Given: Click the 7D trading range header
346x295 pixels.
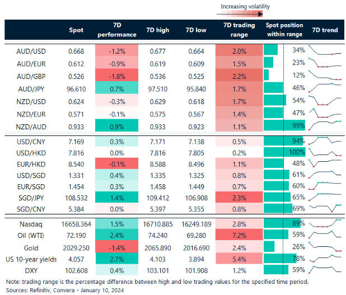Looking at the screenshot, I should [240, 30].
